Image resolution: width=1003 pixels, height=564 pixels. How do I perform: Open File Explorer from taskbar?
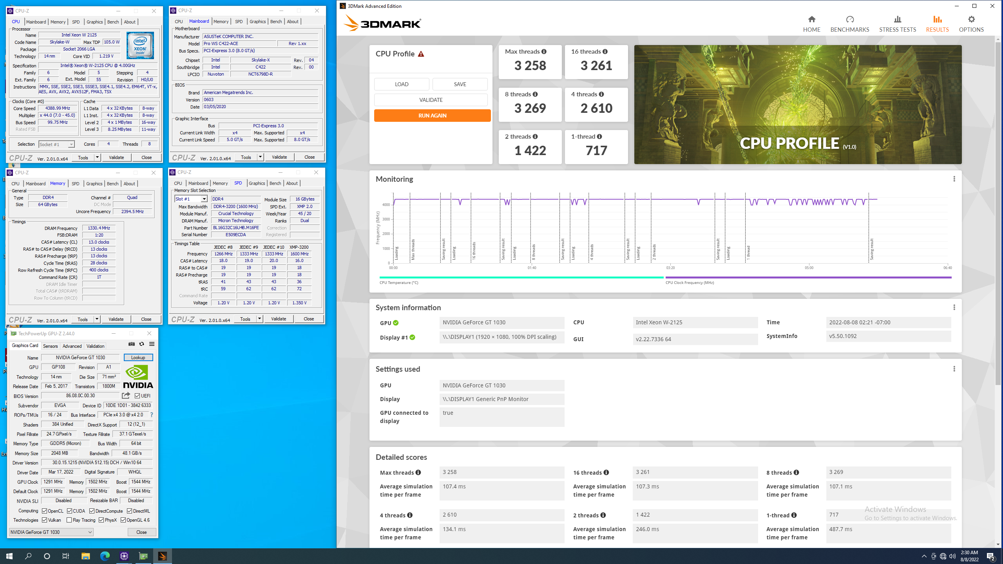pyautogui.click(x=85, y=556)
